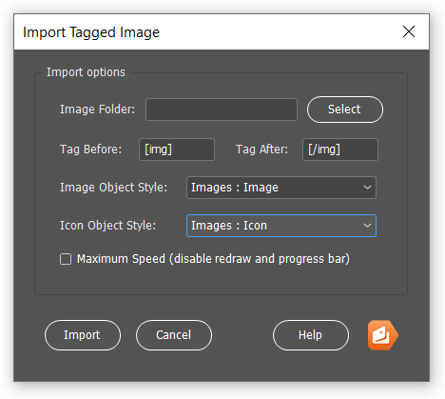The image size is (445, 399).
Task: Click in the Tag After field
Action: [340, 150]
